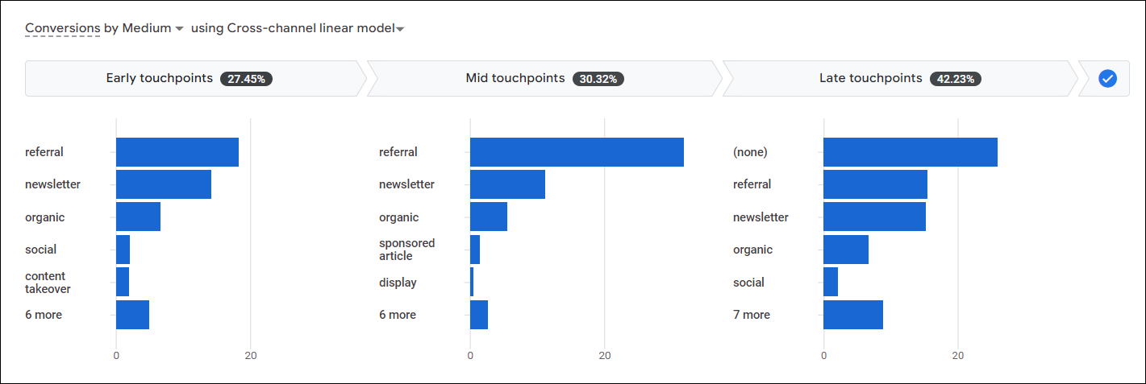Select the Mid touchpoints segment
Image resolution: width=1146 pixels, height=384 pixels.
545,78
